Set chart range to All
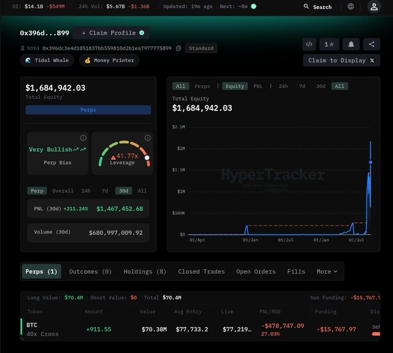Screen dimensions: 393x353 coord(340,86)
